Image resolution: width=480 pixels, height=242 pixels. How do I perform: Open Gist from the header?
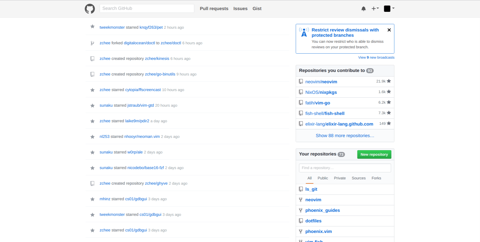(x=257, y=9)
